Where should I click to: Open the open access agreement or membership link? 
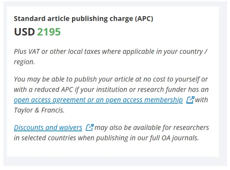pyautogui.click(x=98, y=100)
